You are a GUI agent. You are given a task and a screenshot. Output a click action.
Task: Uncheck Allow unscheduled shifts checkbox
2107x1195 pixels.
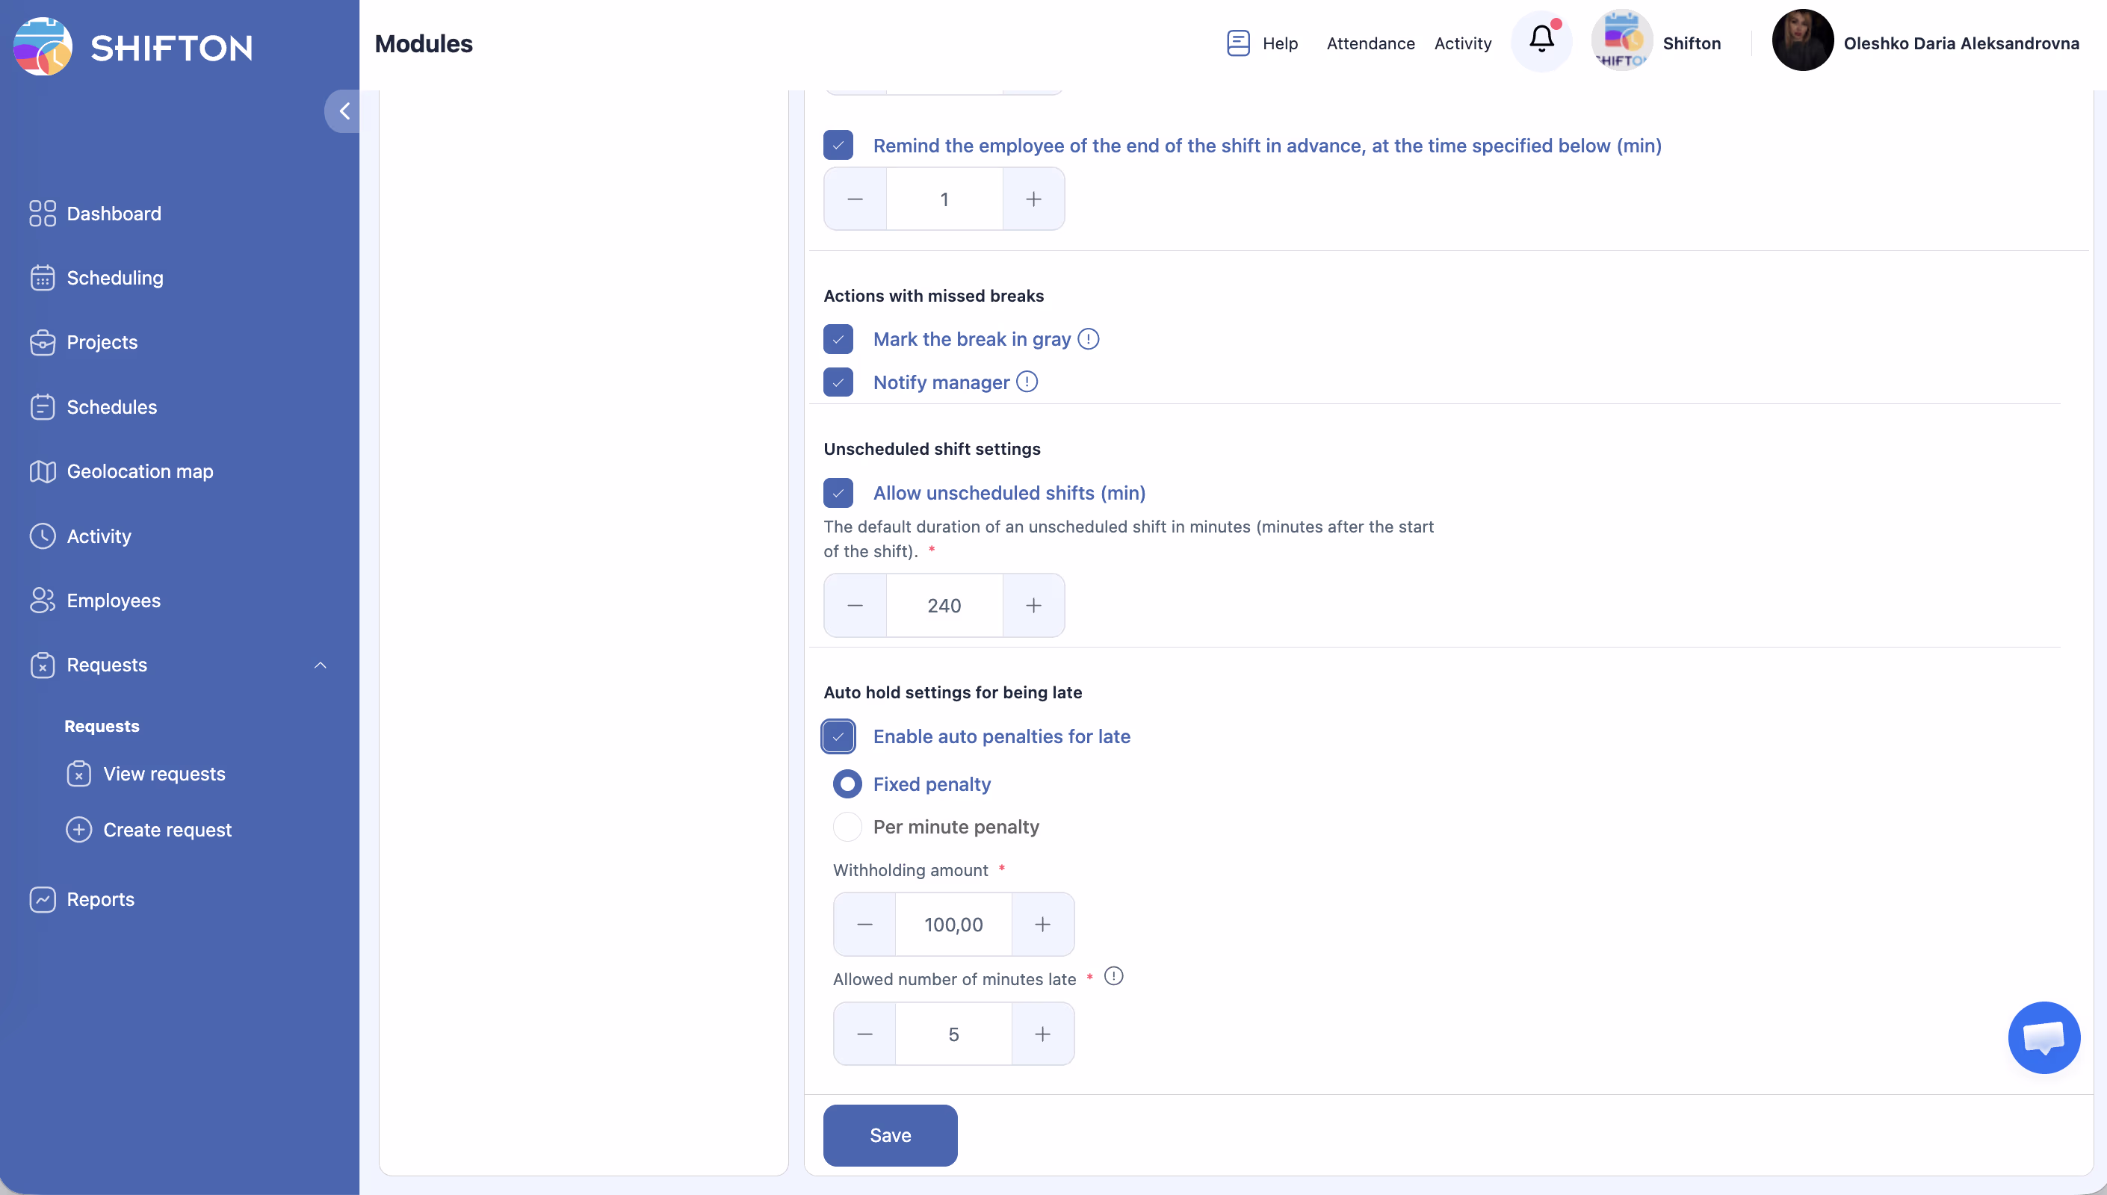(838, 492)
